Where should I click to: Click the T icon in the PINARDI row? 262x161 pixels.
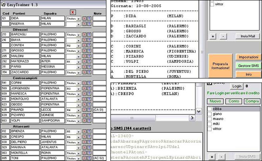89,109
